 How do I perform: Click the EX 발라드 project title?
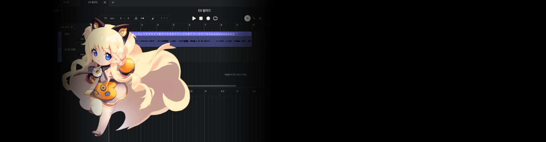click(204, 11)
